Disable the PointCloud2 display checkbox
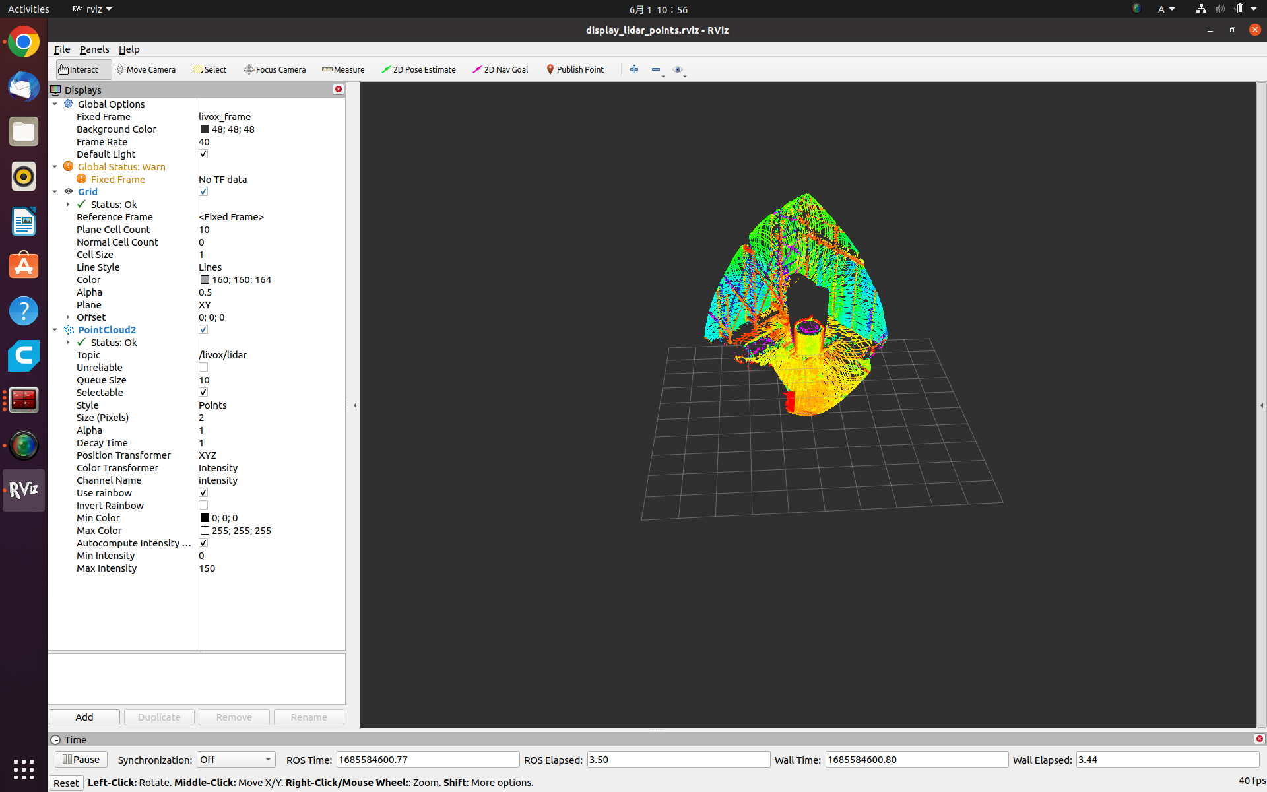 (203, 329)
